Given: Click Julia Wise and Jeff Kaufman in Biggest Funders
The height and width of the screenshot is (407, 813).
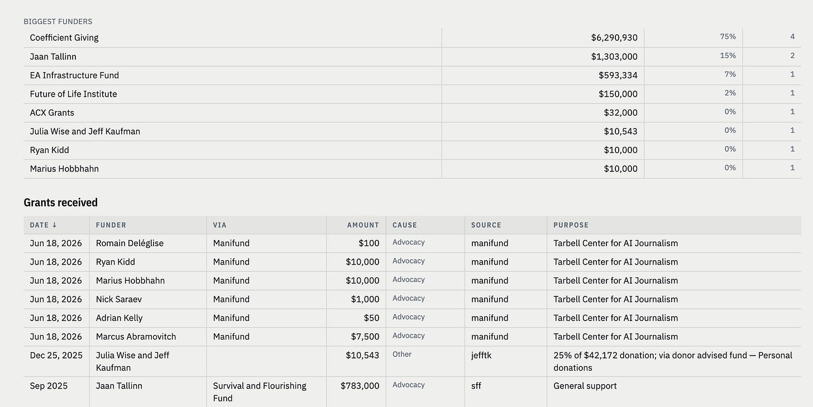Looking at the screenshot, I should pos(85,131).
